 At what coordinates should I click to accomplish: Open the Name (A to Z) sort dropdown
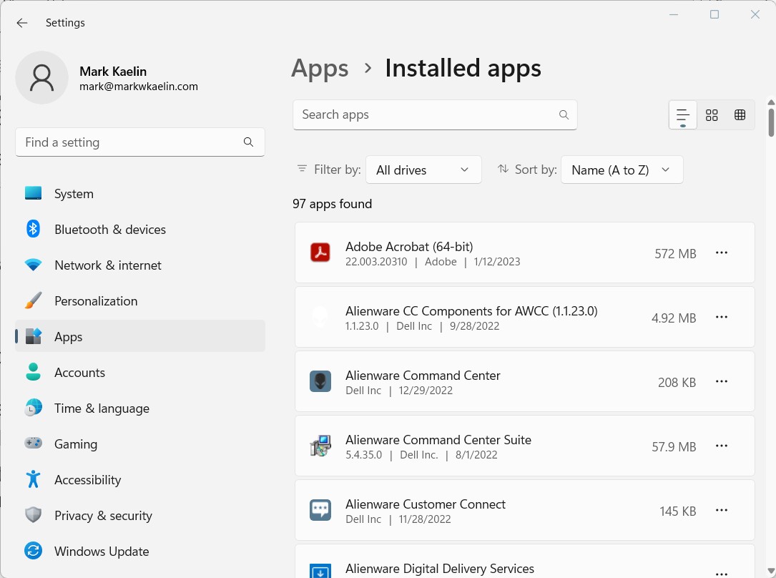[x=622, y=170]
